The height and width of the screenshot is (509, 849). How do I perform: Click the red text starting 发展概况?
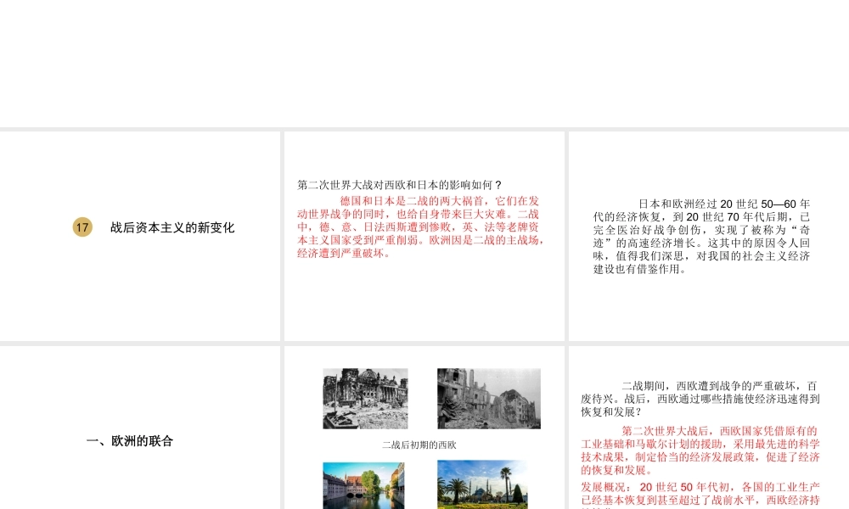tap(700, 494)
